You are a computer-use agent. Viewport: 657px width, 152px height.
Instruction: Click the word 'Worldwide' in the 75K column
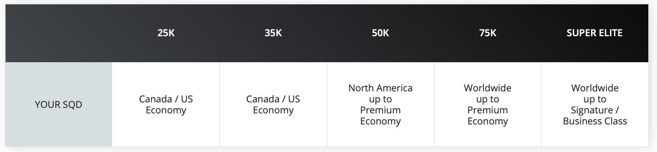pyautogui.click(x=488, y=88)
